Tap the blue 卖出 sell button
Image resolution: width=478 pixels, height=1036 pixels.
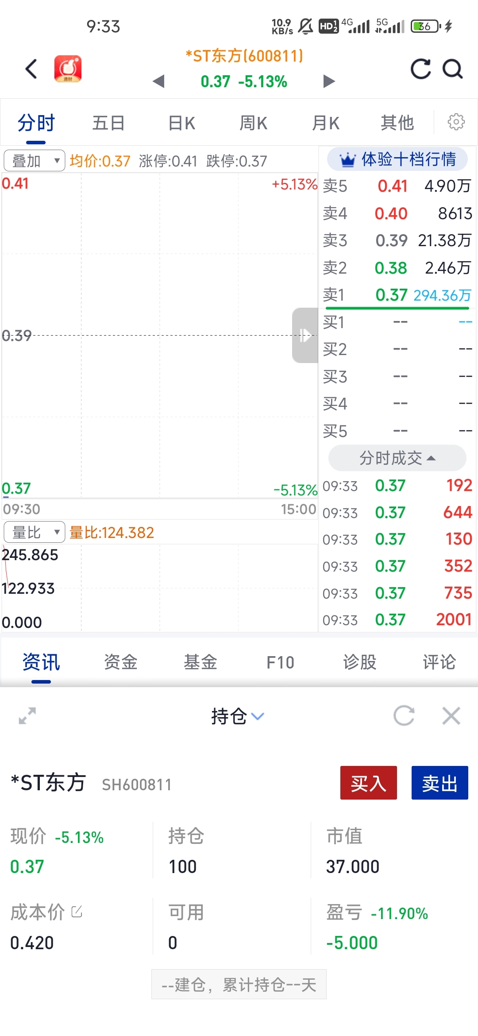[x=440, y=783]
